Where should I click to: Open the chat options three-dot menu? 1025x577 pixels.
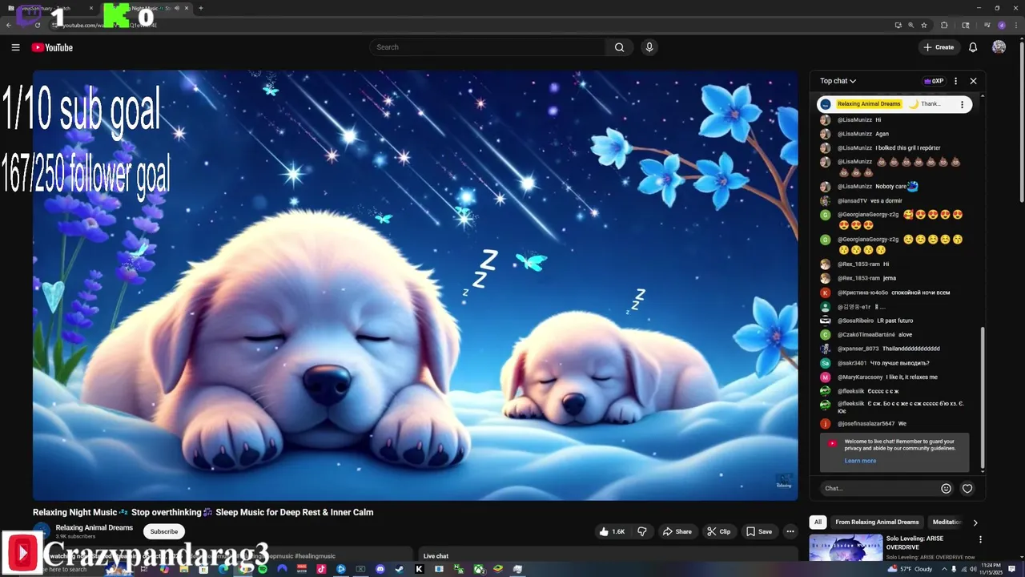[955, 81]
